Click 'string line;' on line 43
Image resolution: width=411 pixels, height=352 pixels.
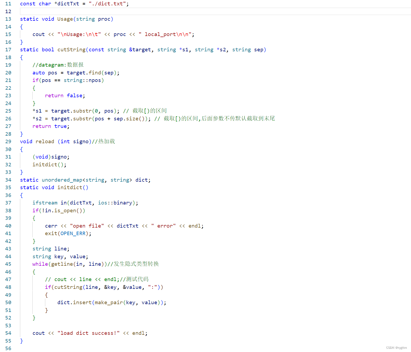[51, 249]
